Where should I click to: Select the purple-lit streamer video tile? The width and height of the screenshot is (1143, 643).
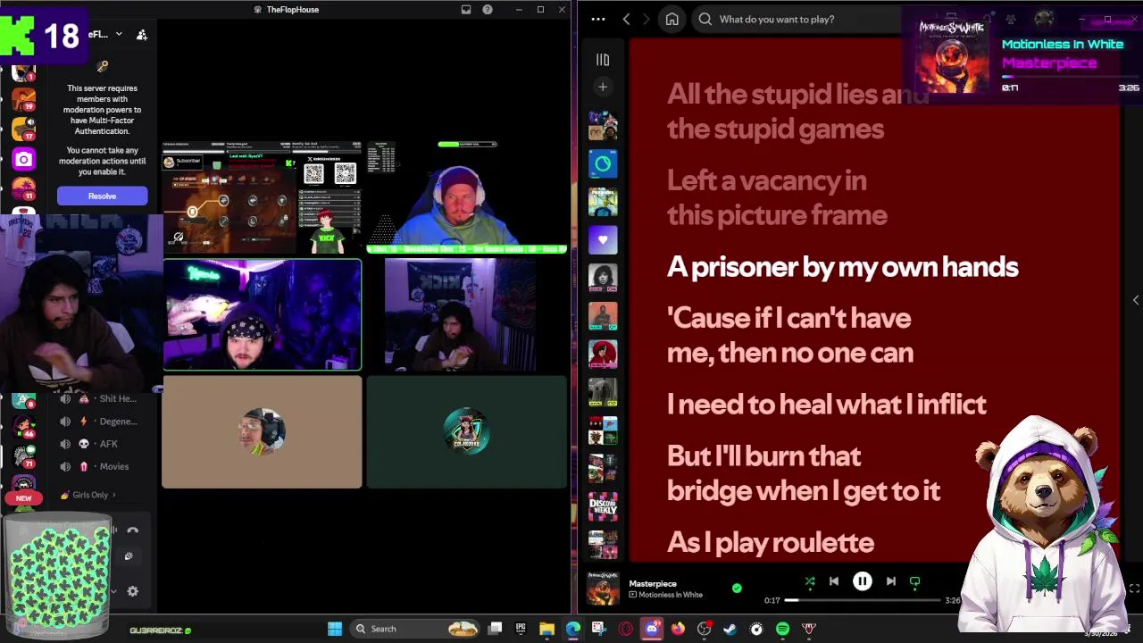pos(262,314)
